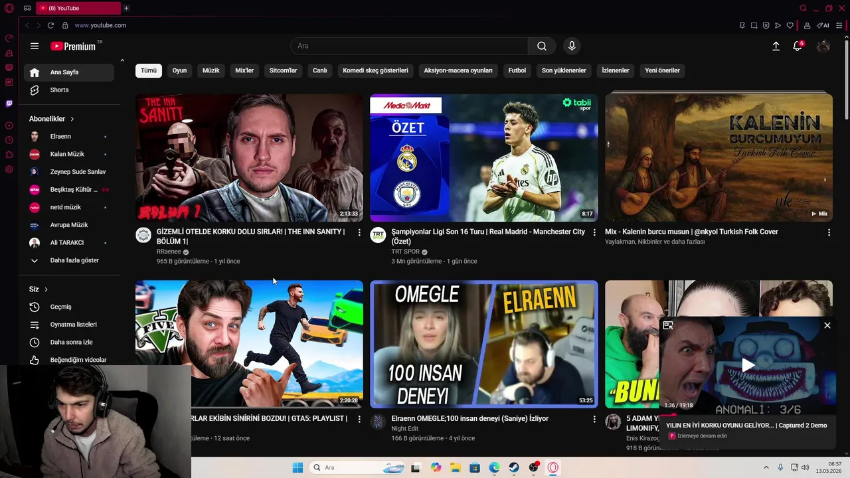
Task: Switch to the (6) YouTube browser tab
Action: tap(78, 8)
